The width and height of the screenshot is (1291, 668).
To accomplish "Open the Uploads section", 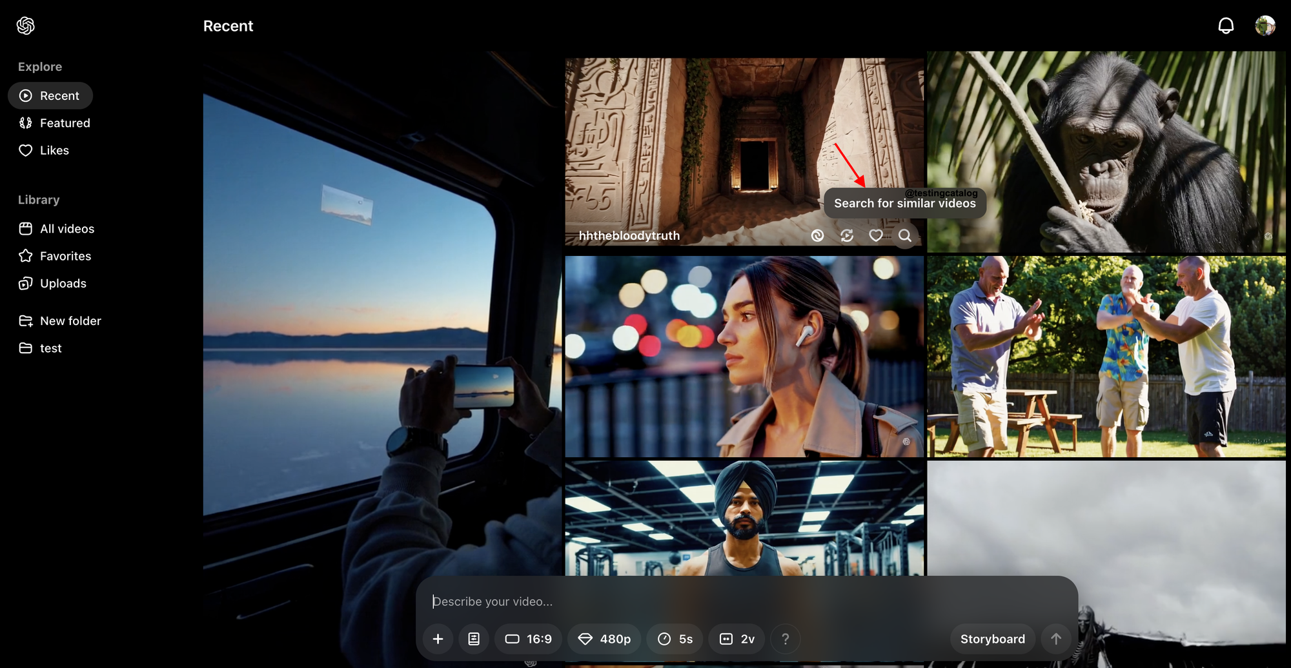I will (x=52, y=284).
